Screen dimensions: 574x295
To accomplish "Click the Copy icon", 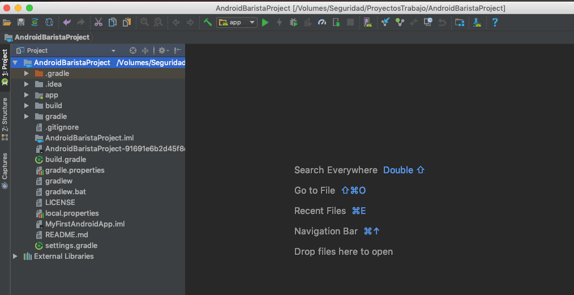I will point(113,22).
